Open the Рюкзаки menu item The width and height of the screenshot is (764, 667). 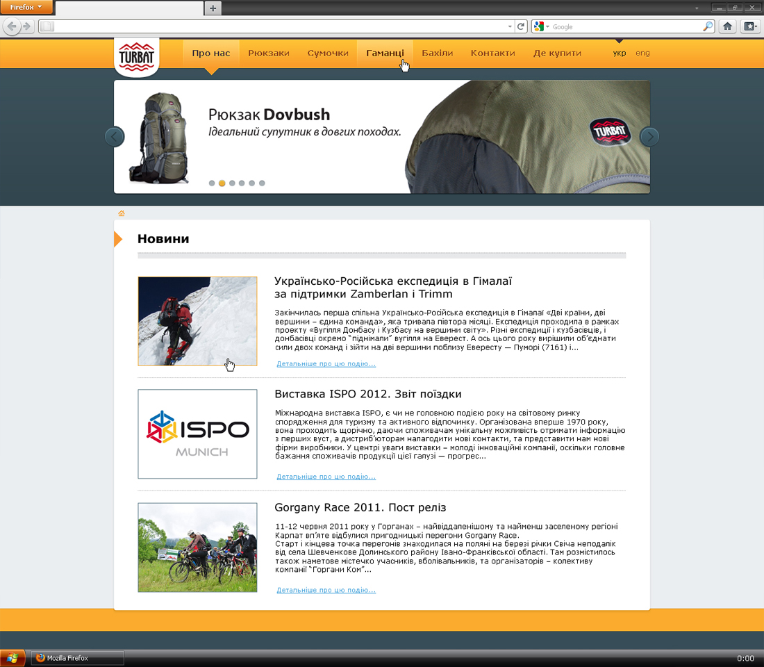coord(269,53)
